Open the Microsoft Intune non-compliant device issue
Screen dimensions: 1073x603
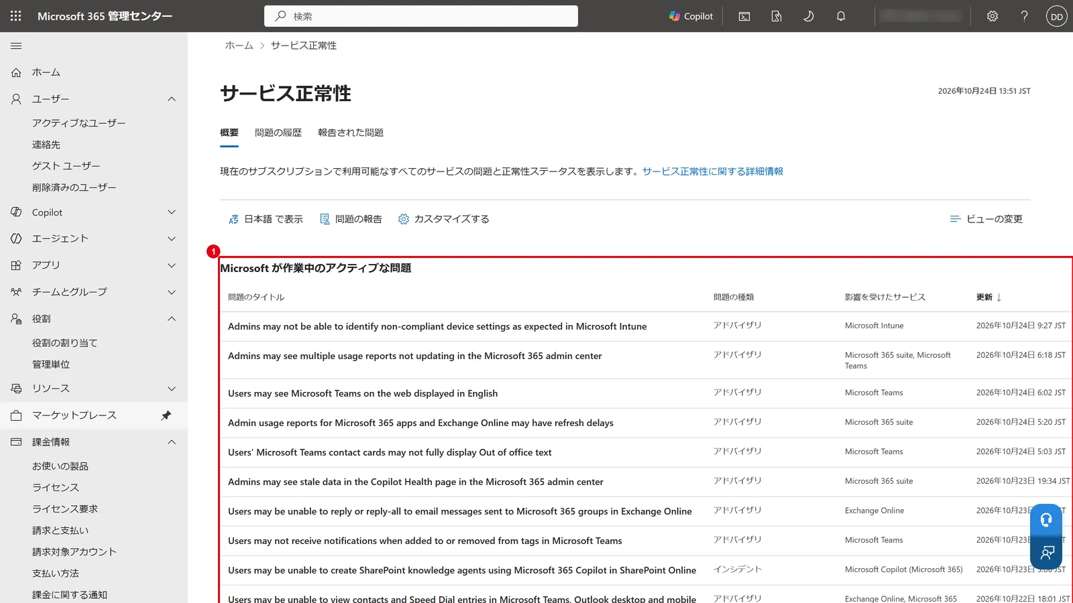click(x=437, y=326)
